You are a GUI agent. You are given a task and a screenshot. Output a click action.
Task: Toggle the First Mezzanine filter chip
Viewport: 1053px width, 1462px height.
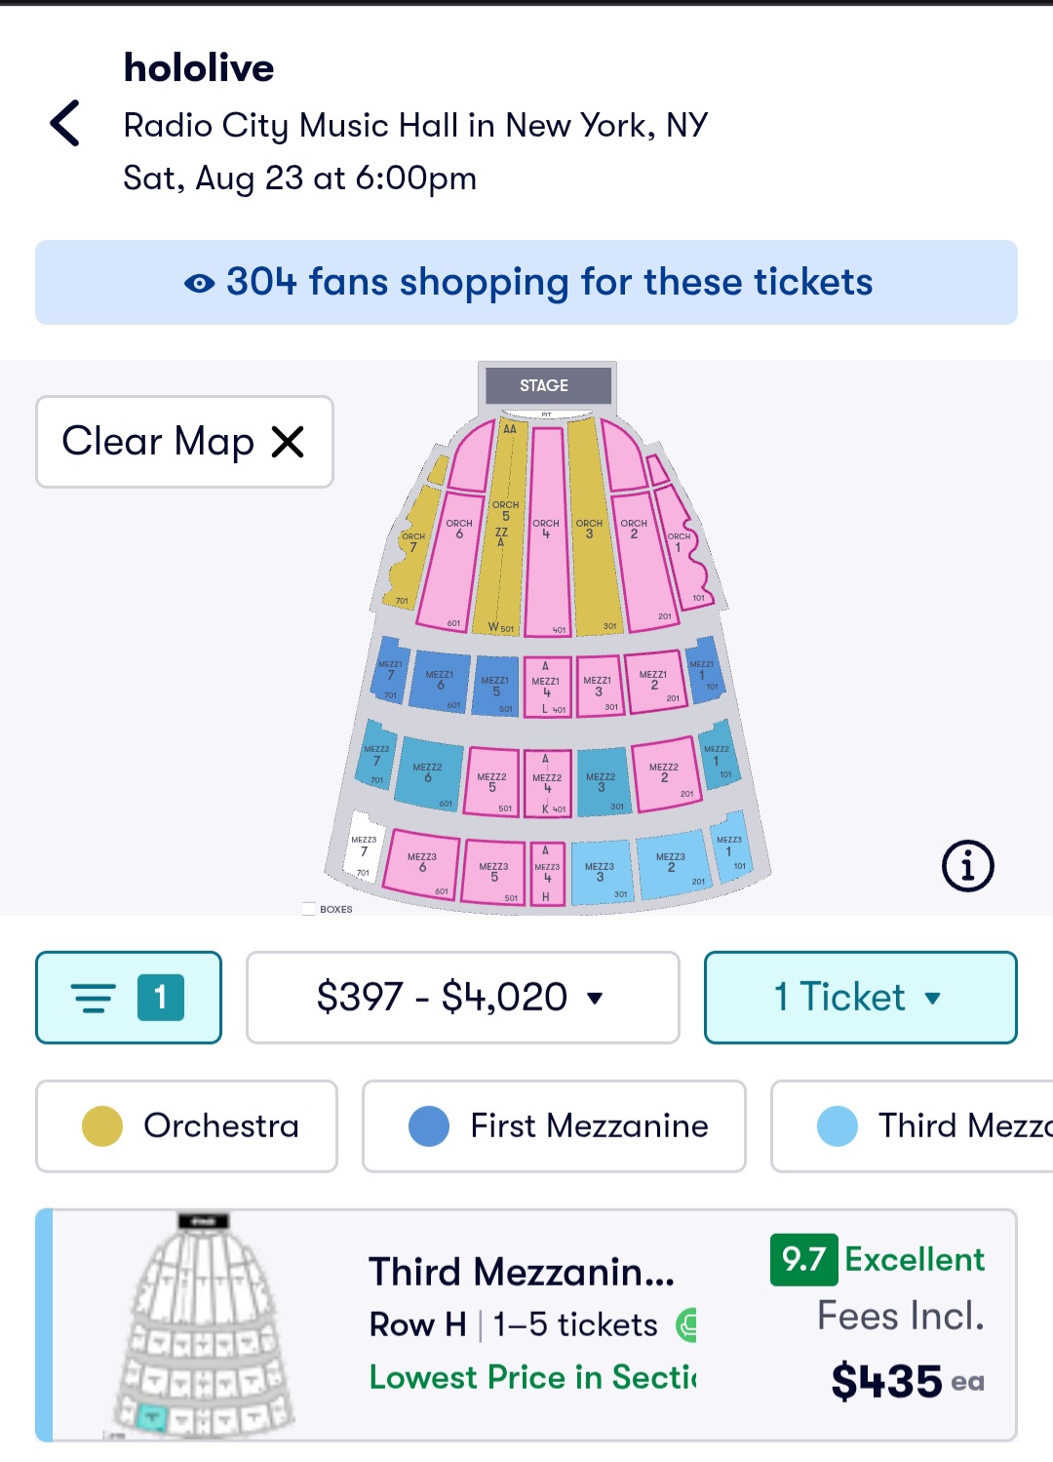(554, 1126)
